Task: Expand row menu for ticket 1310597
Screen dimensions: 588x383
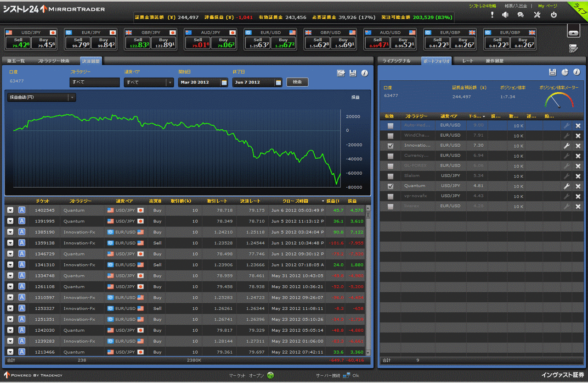Action: (10, 298)
